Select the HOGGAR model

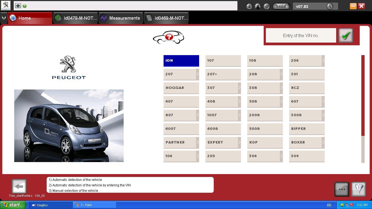coord(181,88)
